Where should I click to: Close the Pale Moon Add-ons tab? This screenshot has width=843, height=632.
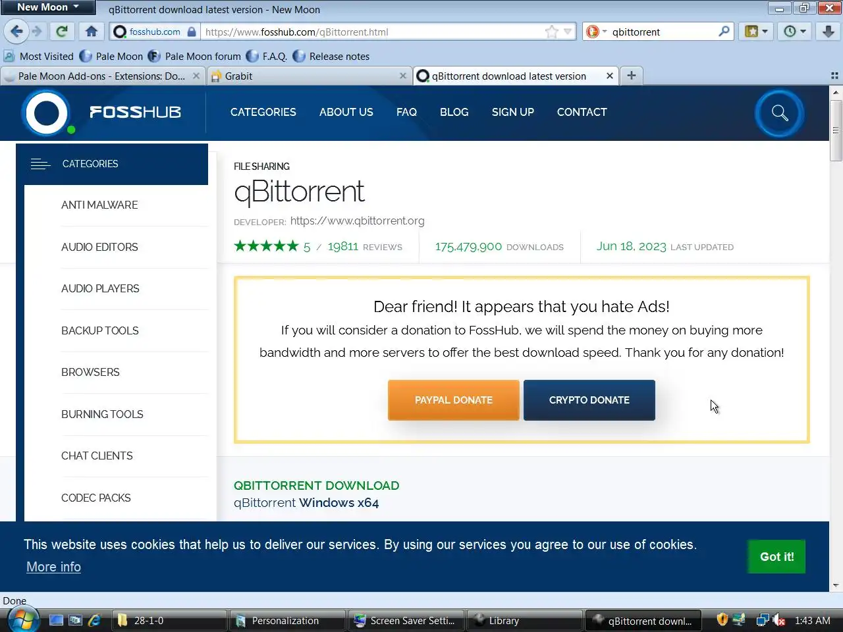tap(196, 76)
